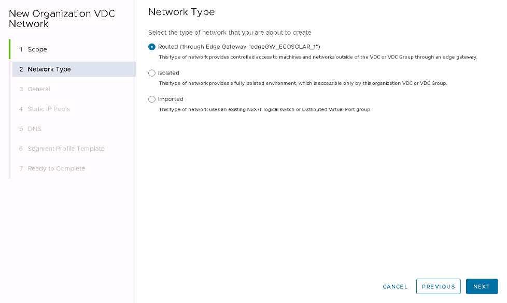Click the Isolated option label text
Screen dimensions: 507x303
168,73
